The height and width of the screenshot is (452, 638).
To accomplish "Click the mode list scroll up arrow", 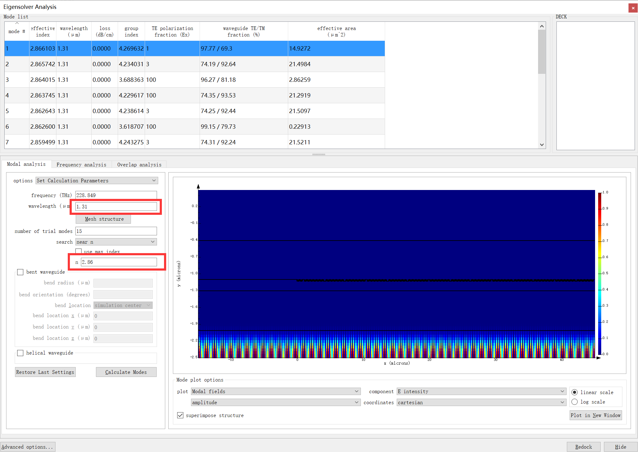I will [542, 26].
